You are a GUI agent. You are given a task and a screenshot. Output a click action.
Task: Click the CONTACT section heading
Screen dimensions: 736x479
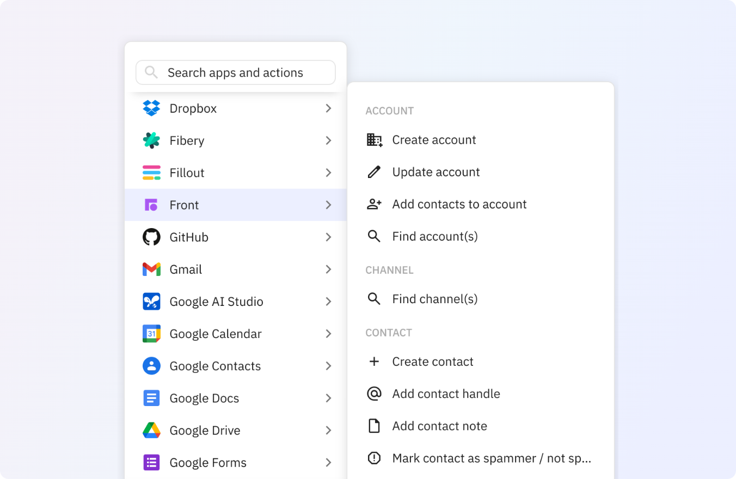click(389, 333)
